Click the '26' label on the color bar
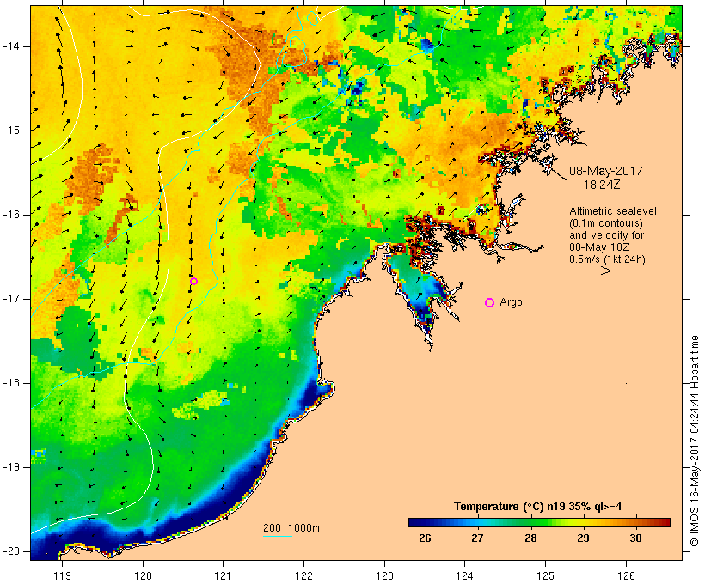Image resolution: width=705 pixels, height=584 pixels. [x=425, y=538]
